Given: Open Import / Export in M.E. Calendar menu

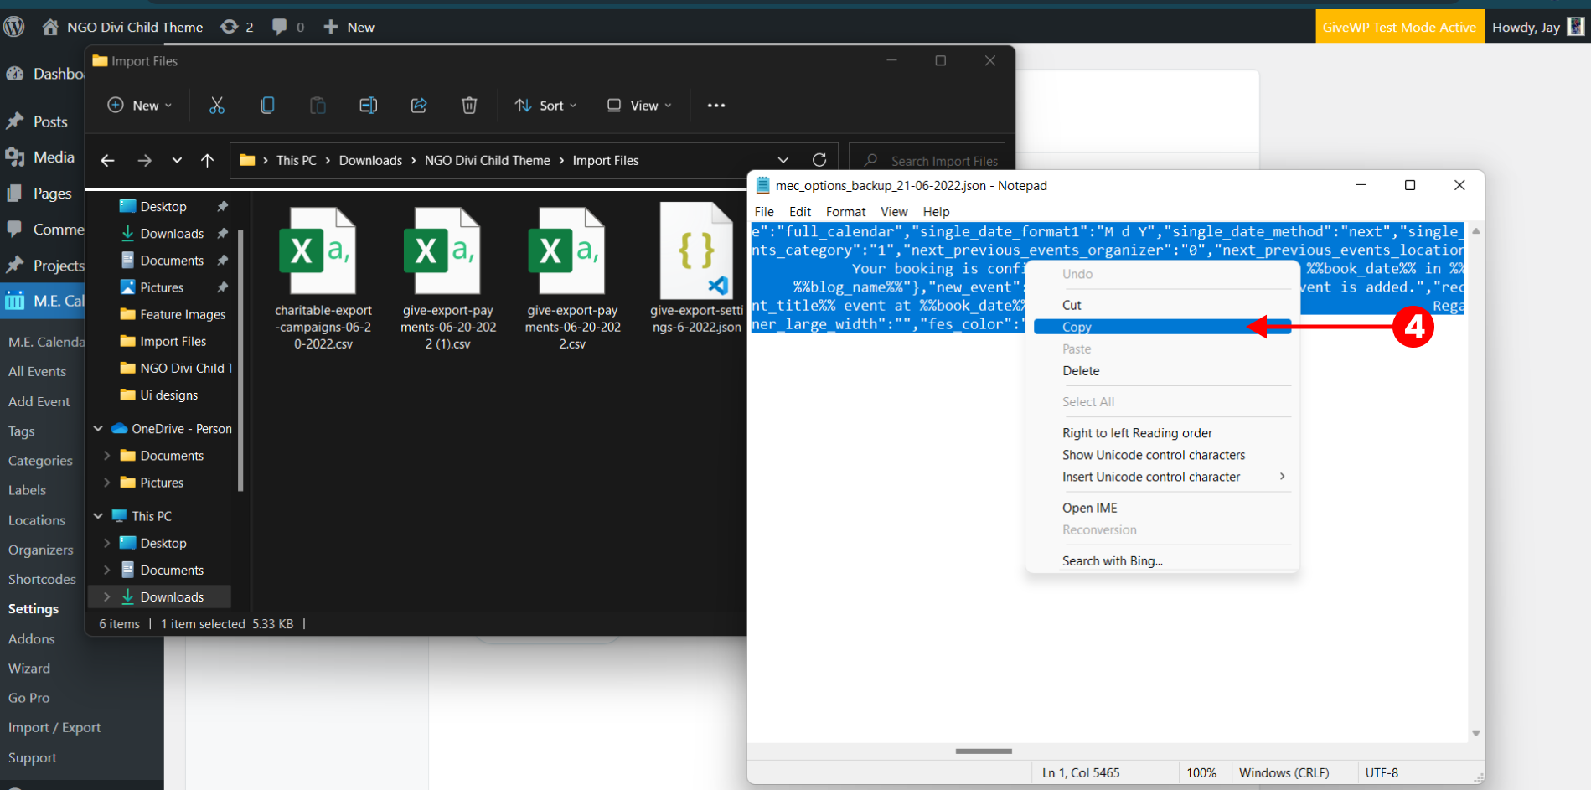Looking at the screenshot, I should [54, 727].
